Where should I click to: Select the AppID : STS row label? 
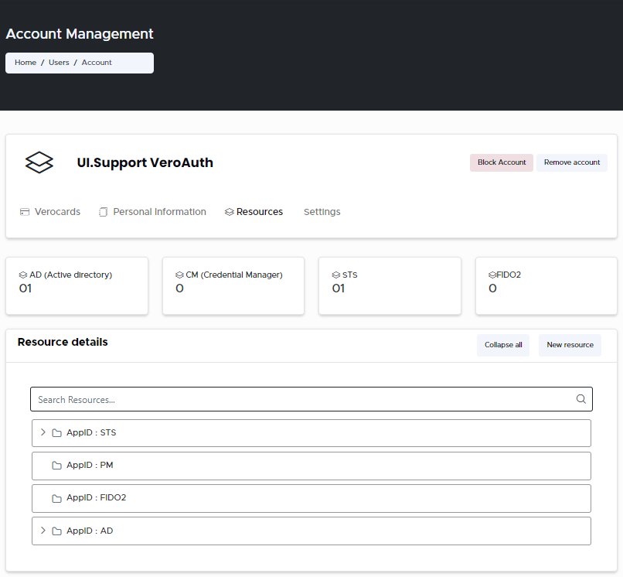coord(91,432)
